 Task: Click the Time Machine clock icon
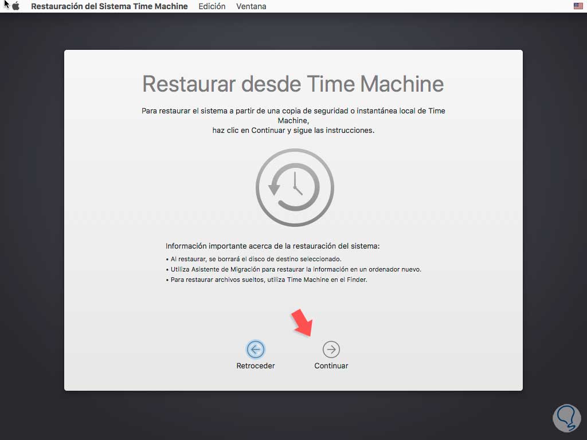[x=295, y=187]
